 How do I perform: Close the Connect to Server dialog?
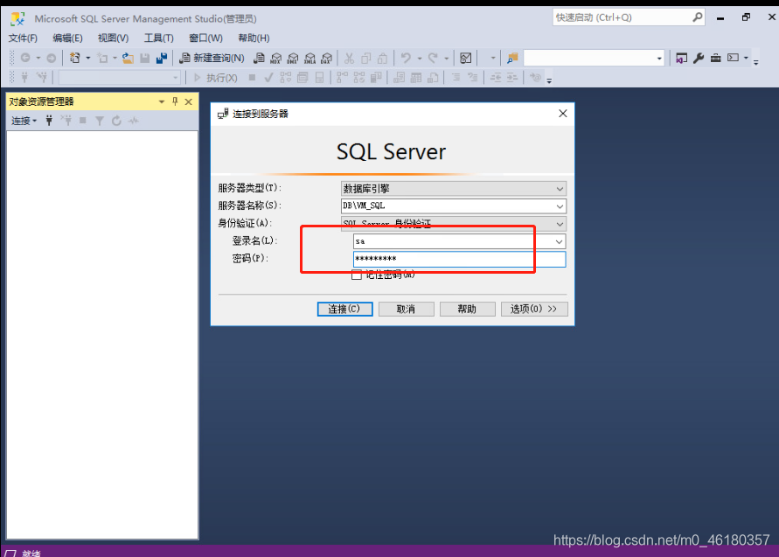(563, 114)
